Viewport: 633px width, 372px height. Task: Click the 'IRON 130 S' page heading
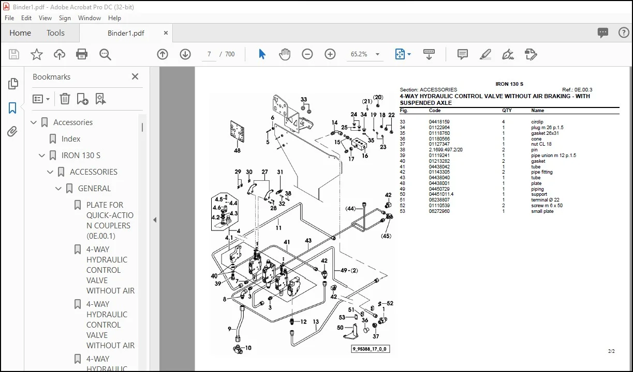tap(509, 84)
